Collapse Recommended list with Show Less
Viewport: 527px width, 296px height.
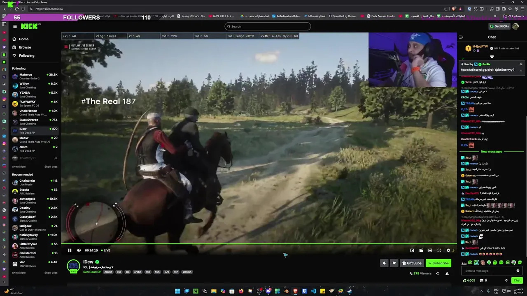click(51, 273)
